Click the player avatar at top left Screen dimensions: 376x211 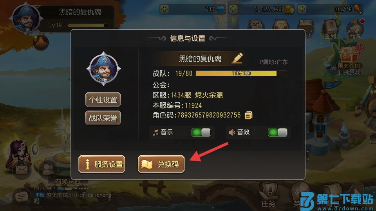coord(26,19)
